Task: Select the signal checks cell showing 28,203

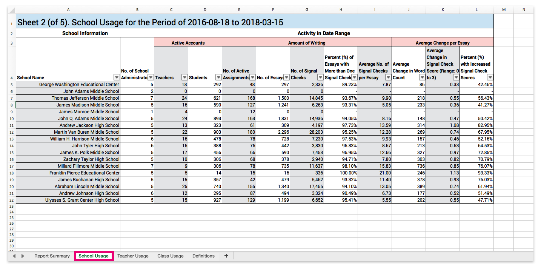Action: (307, 132)
